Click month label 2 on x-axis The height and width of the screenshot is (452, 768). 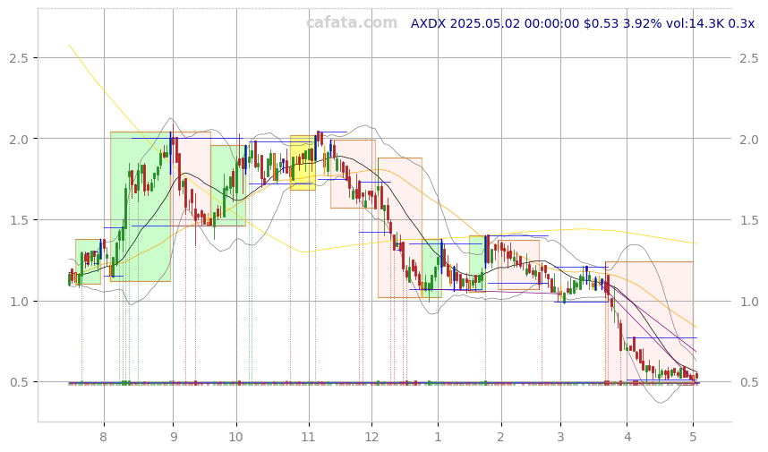click(501, 437)
